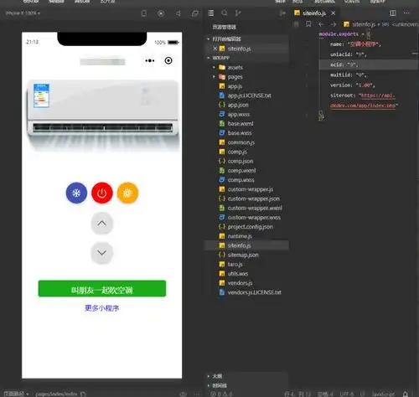Open the mini program three-dots menu
This screenshot has height=397, width=419.
click(150, 60)
